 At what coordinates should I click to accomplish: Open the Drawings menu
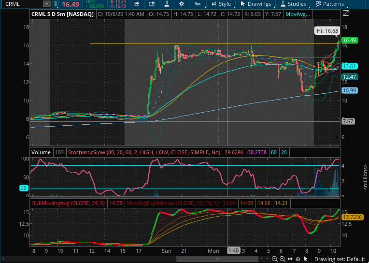256,4
